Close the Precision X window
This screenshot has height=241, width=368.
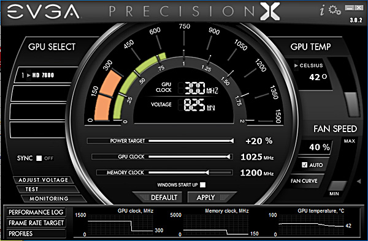(359, 8)
